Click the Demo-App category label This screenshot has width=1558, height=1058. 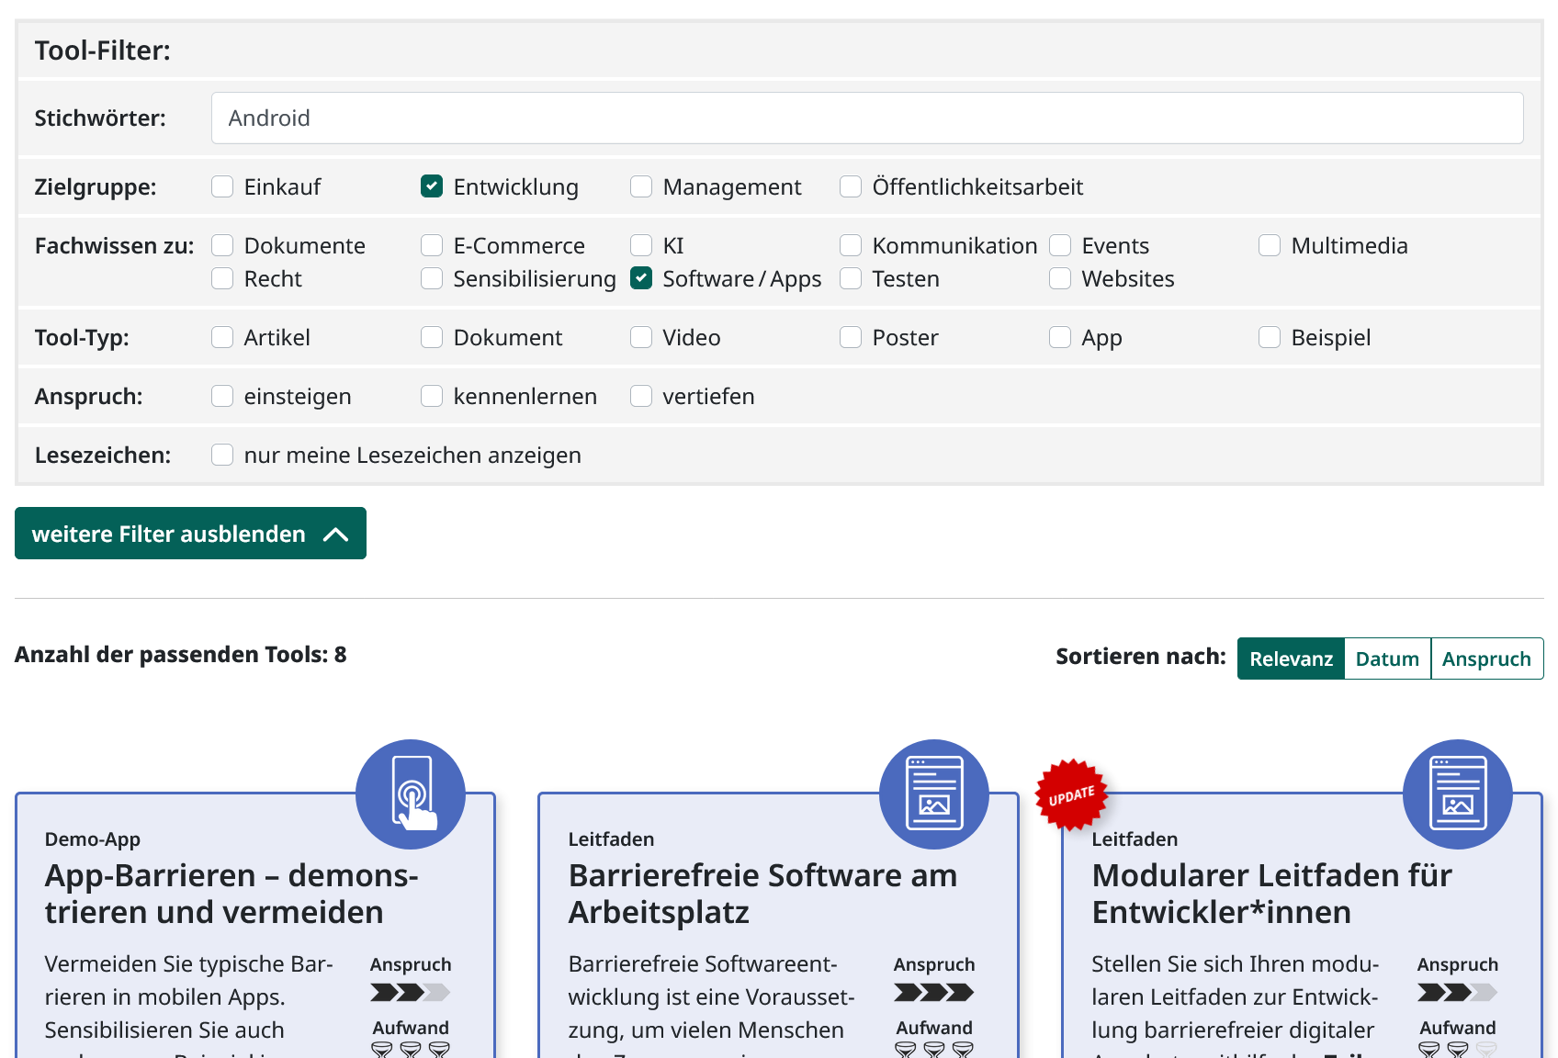coord(93,839)
